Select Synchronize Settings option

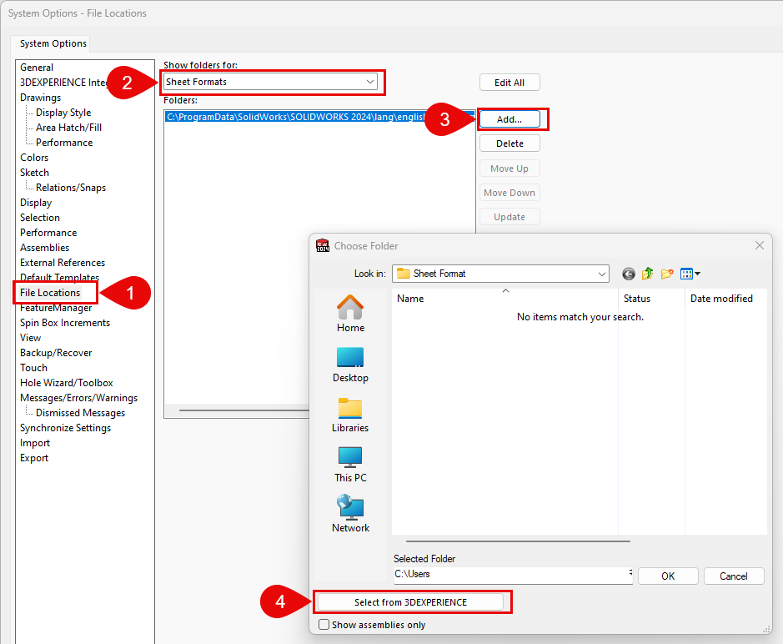click(65, 428)
